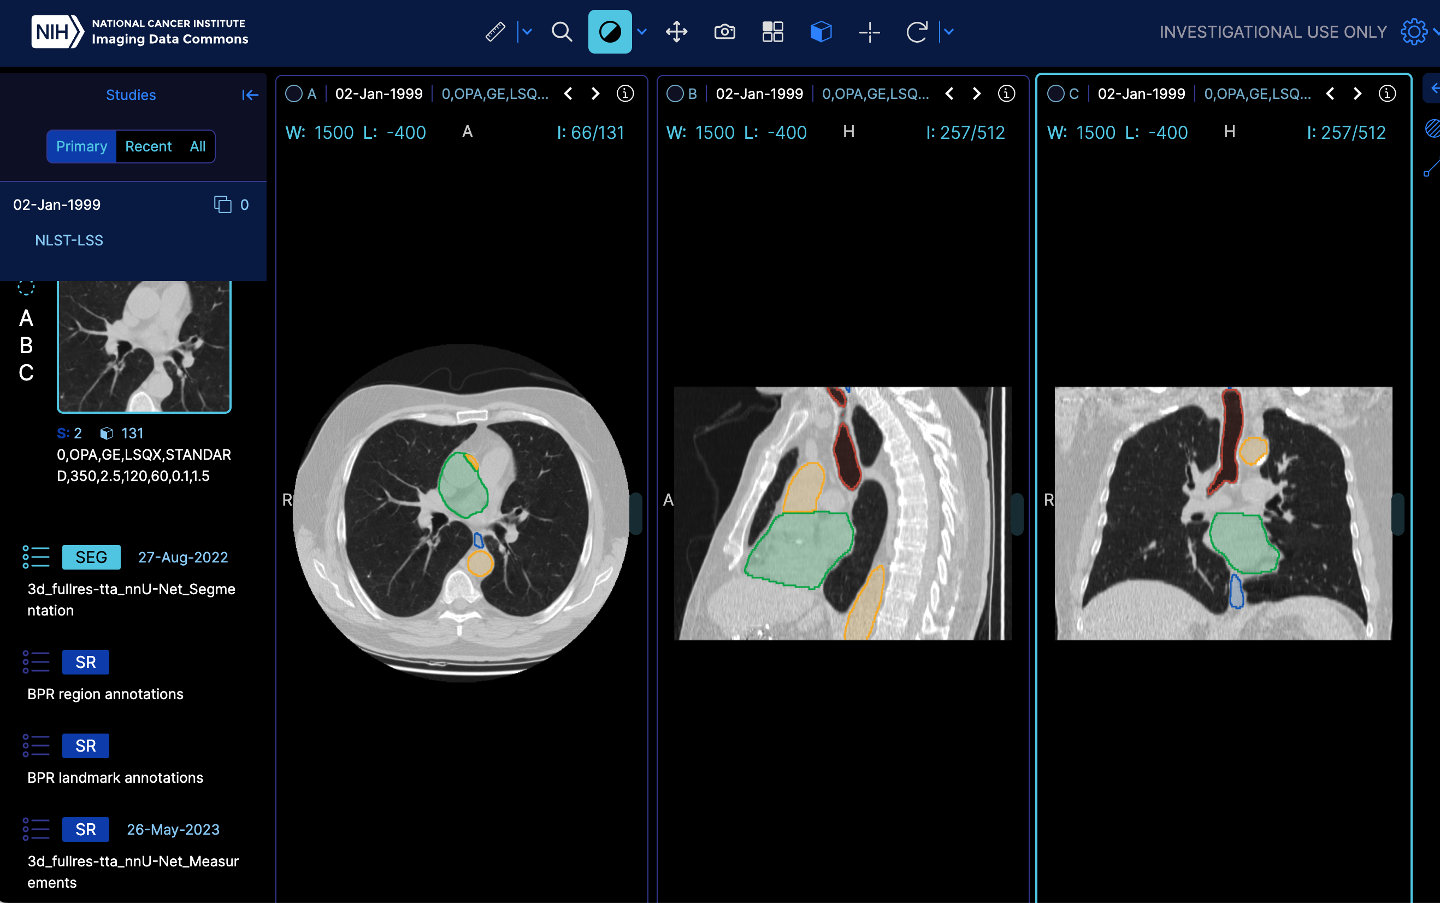
Task: Toggle the circle selector in viewport A
Action: click(x=293, y=94)
